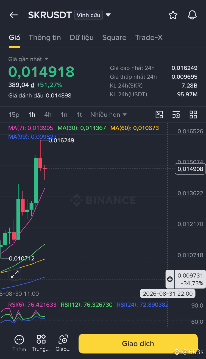This screenshot has height=359, width=206.
Task: Go back with the left arrow
Action: tap(14, 15)
